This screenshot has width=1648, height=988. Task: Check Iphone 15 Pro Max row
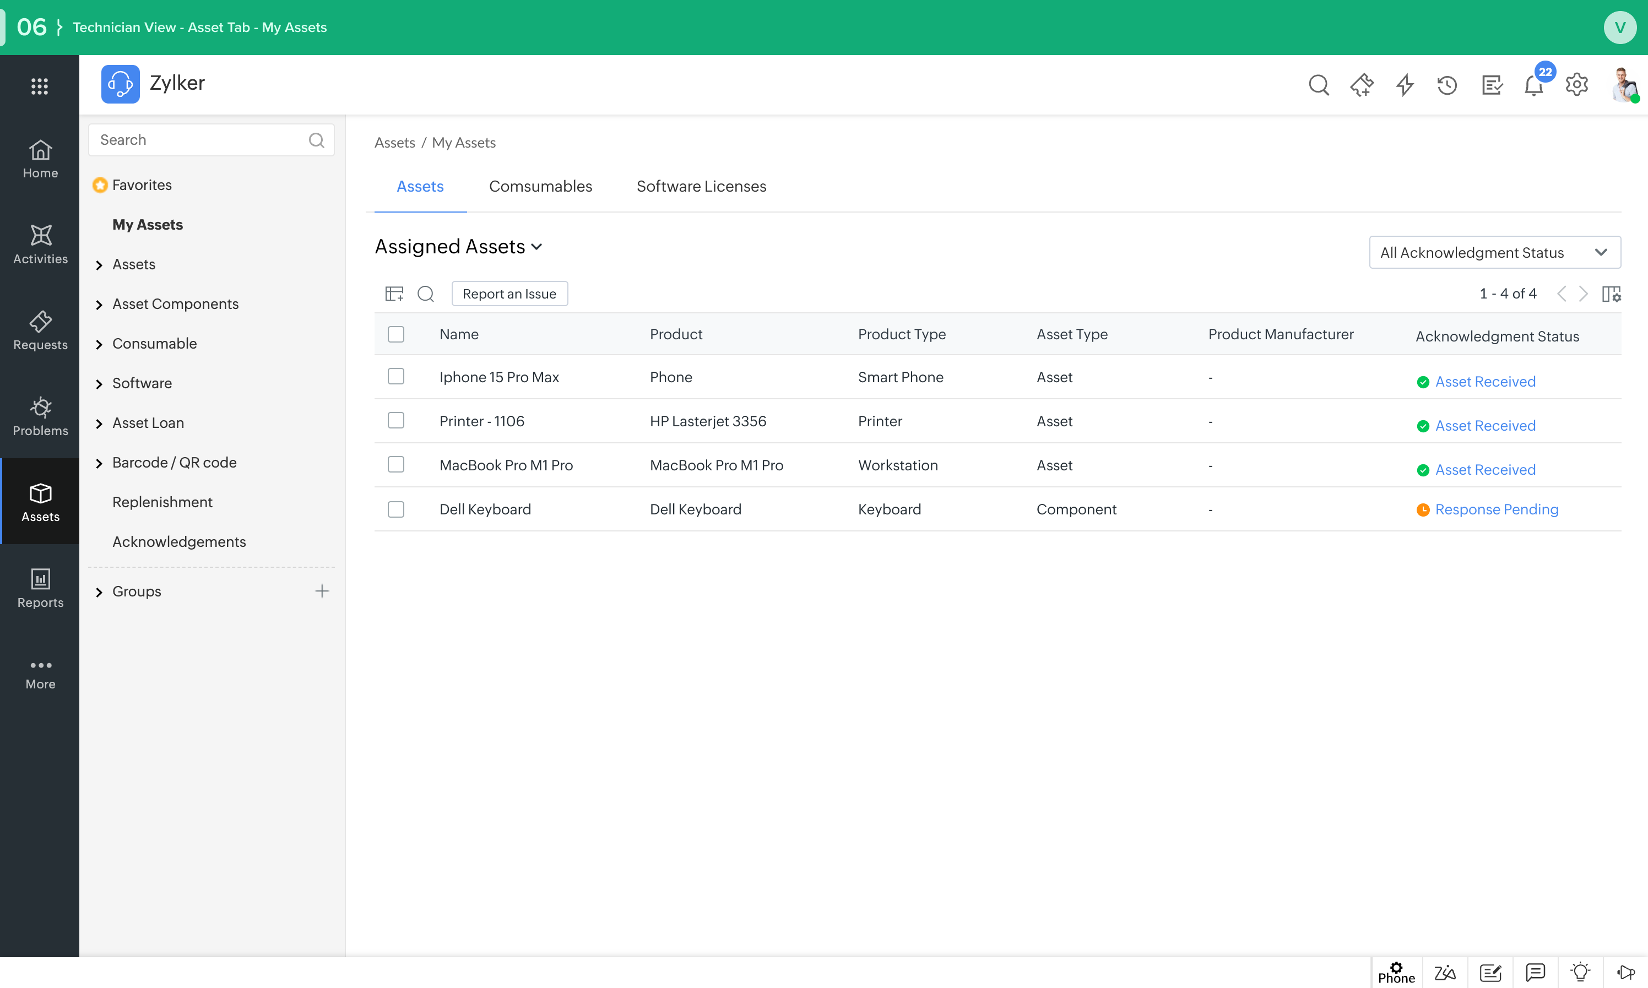click(x=396, y=377)
